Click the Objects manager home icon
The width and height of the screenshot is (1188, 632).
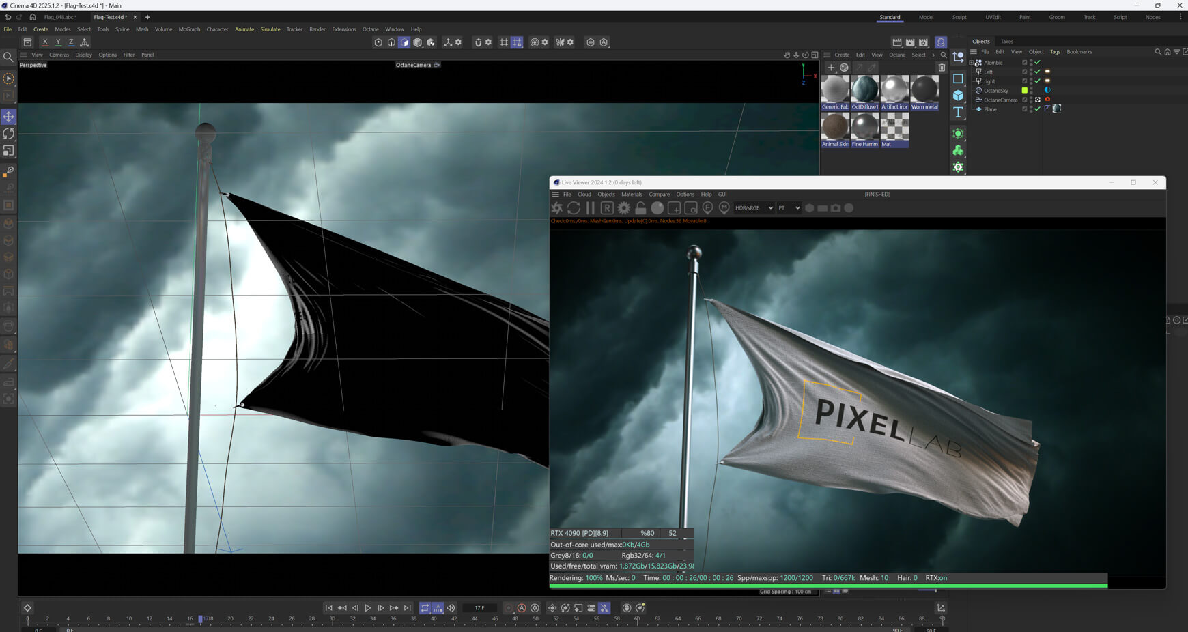pos(1168,52)
